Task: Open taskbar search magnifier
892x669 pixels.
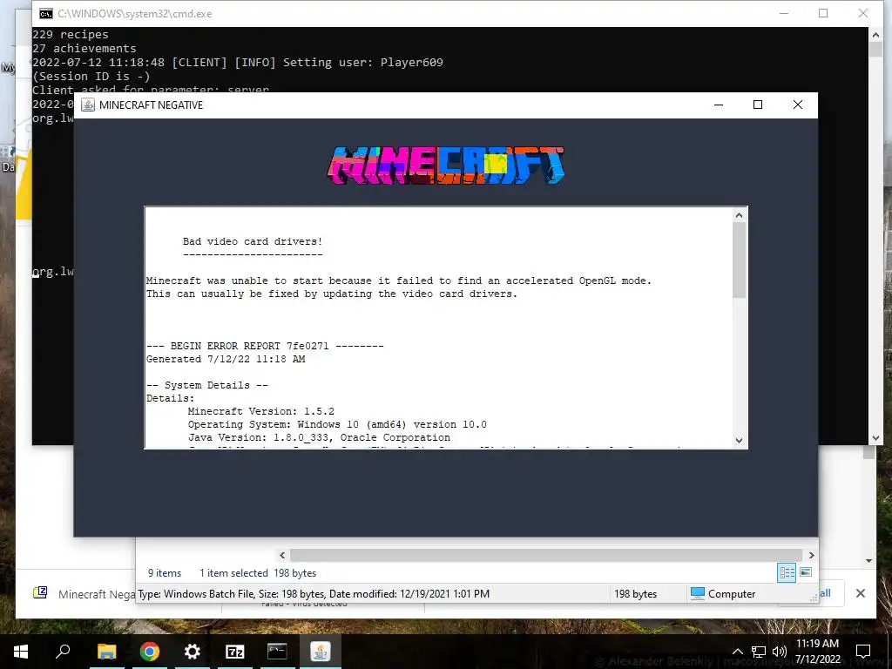Action: coord(63,652)
